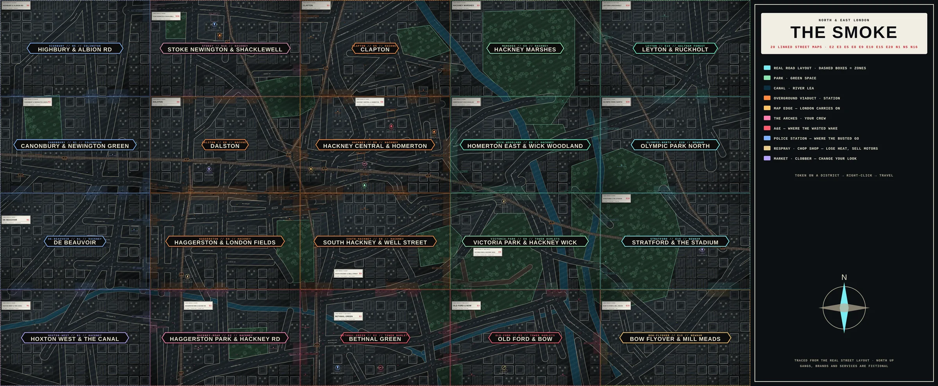Select the Olympic Park North district banner
938x386 pixels.
click(x=675, y=145)
